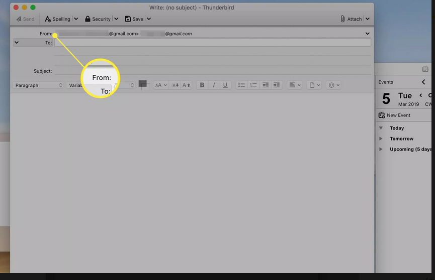
Task: Click the Events panel title
Action: coord(386,82)
